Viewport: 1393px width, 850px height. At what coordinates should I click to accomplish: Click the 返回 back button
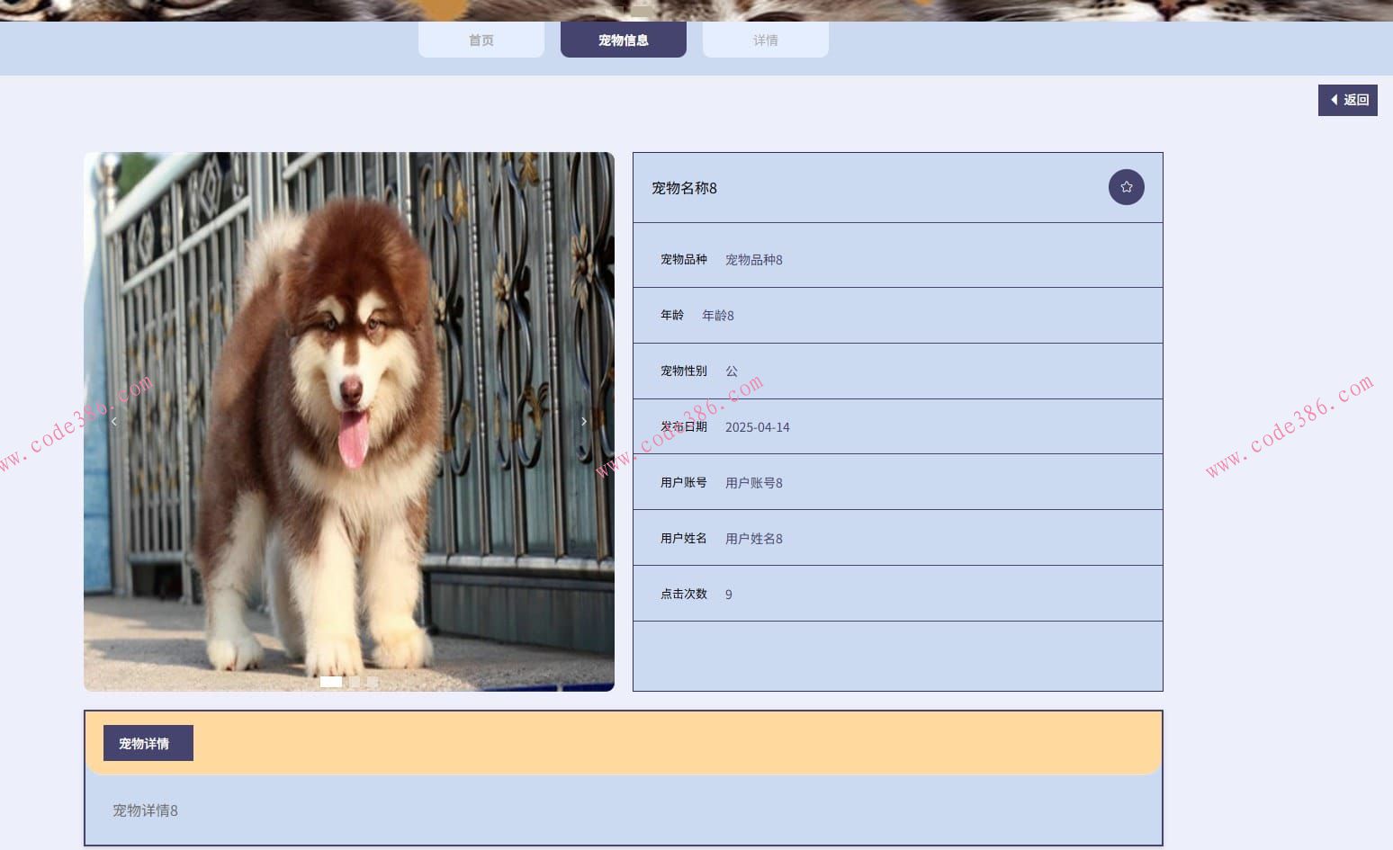(1347, 100)
